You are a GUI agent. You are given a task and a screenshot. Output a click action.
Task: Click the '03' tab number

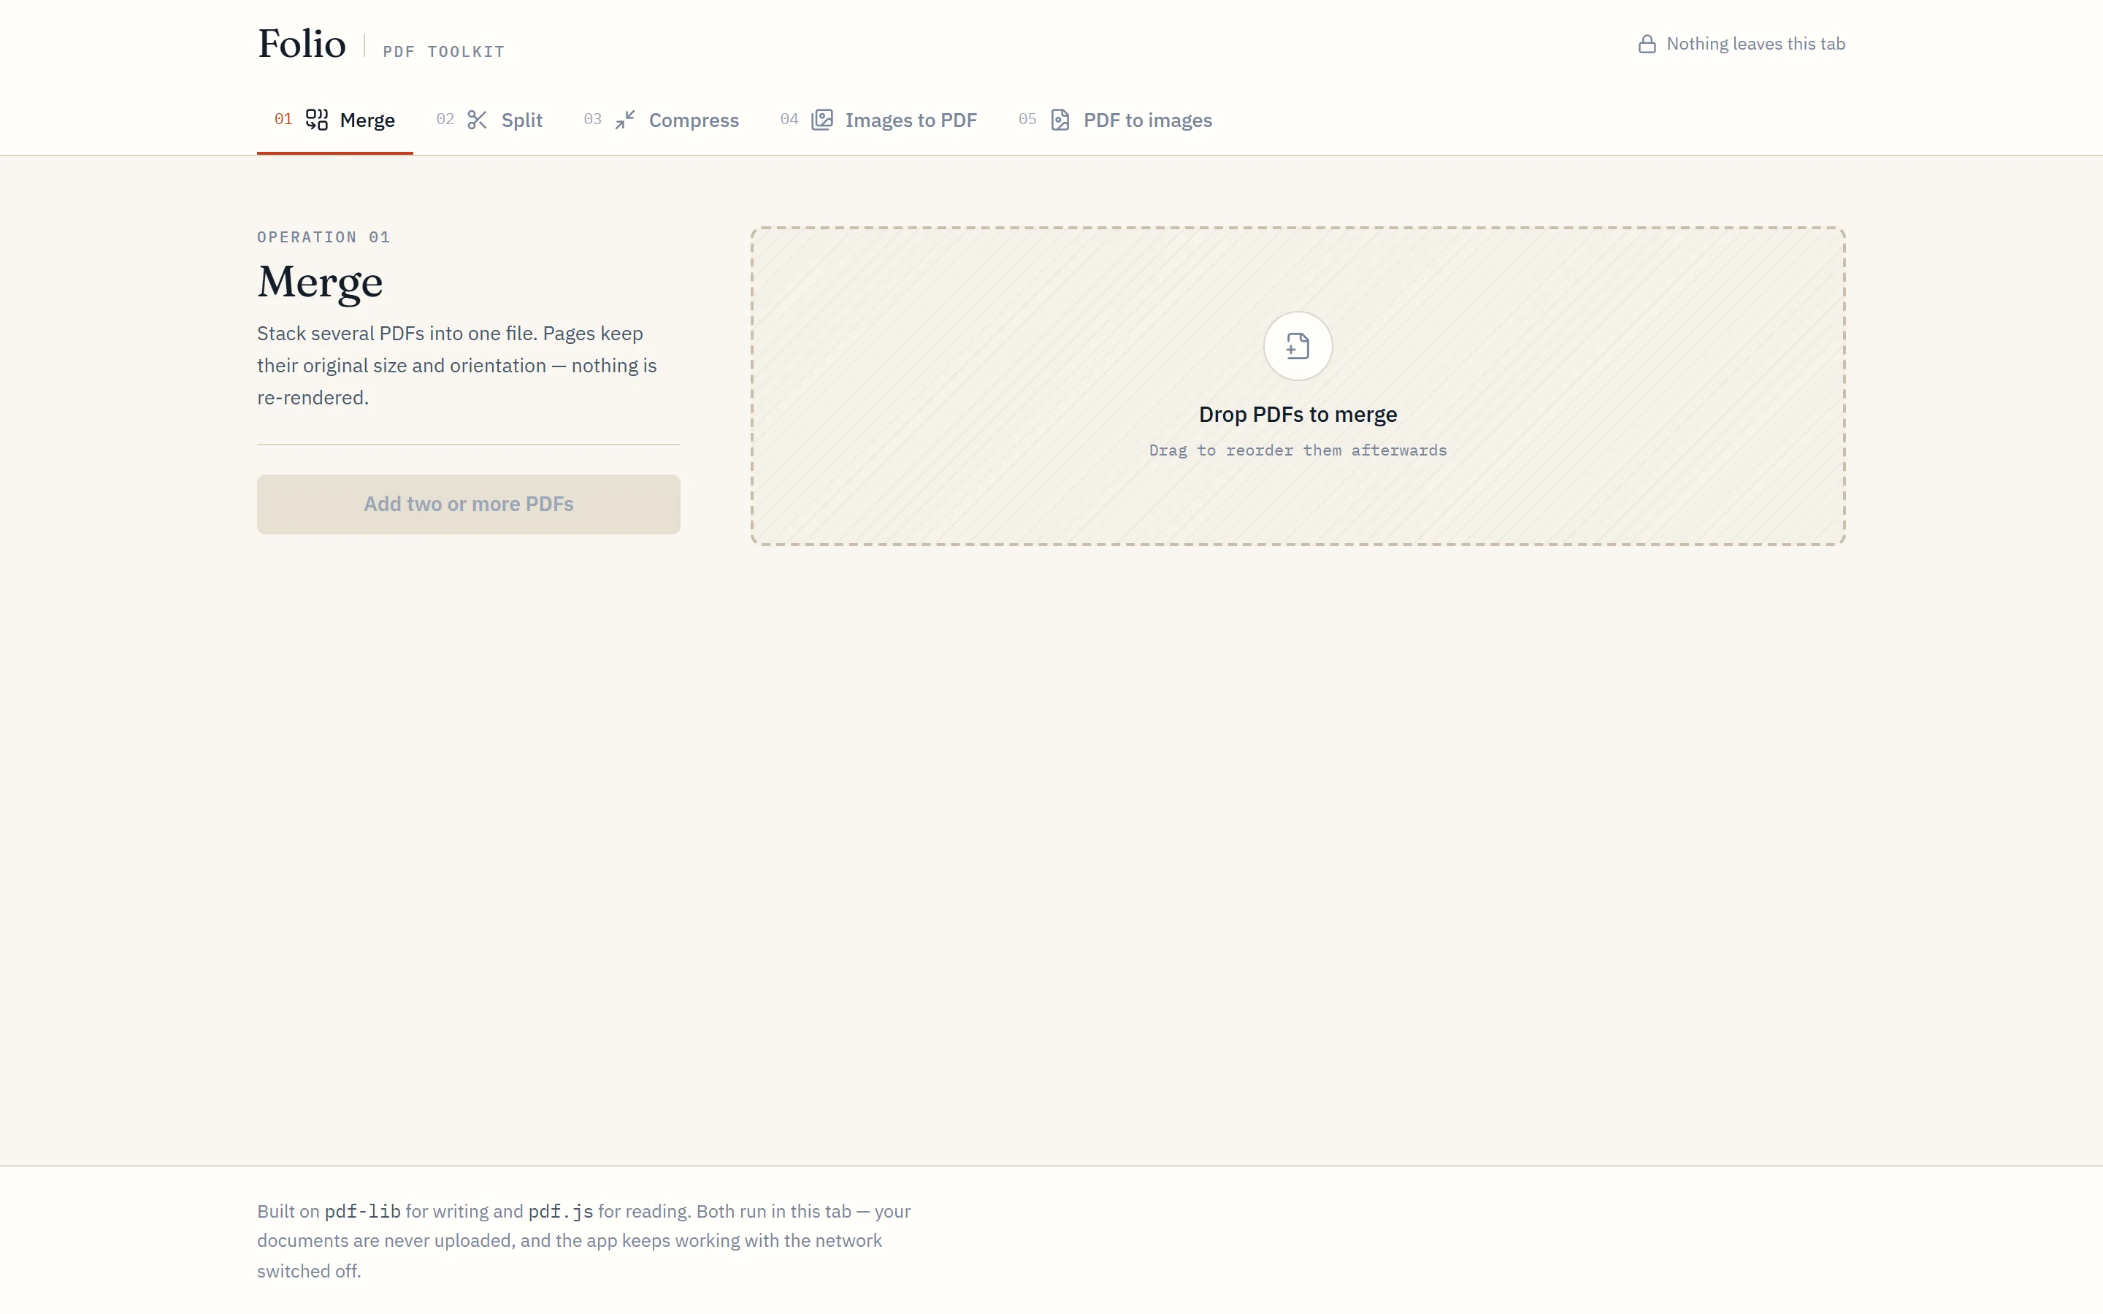pos(593,119)
